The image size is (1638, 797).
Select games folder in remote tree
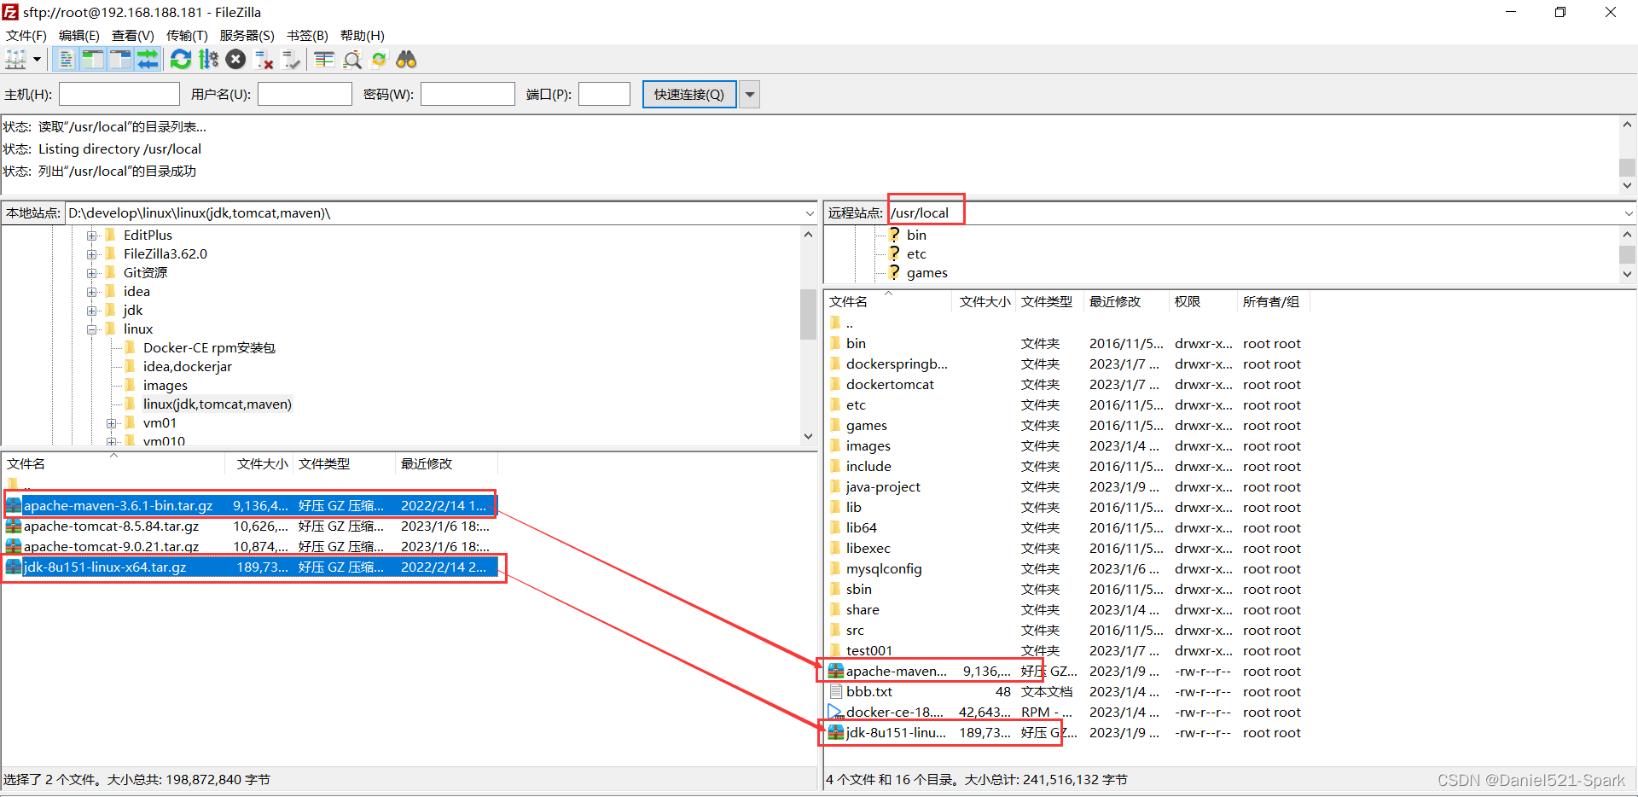click(926, 273)
